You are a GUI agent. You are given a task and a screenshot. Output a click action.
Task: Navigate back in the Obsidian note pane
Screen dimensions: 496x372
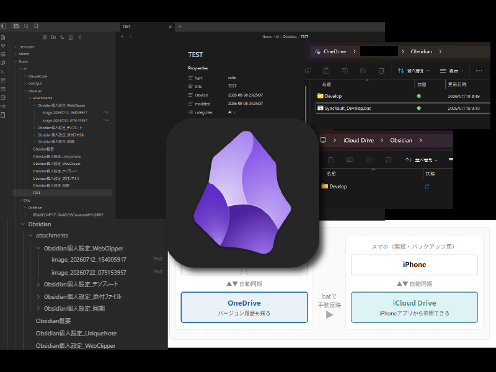[x=123, y=37]
